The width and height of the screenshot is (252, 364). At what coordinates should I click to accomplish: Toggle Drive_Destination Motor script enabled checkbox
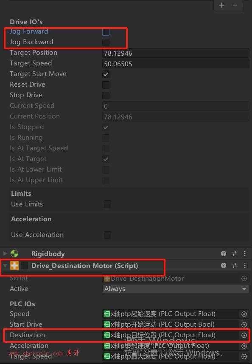point(24,265)
